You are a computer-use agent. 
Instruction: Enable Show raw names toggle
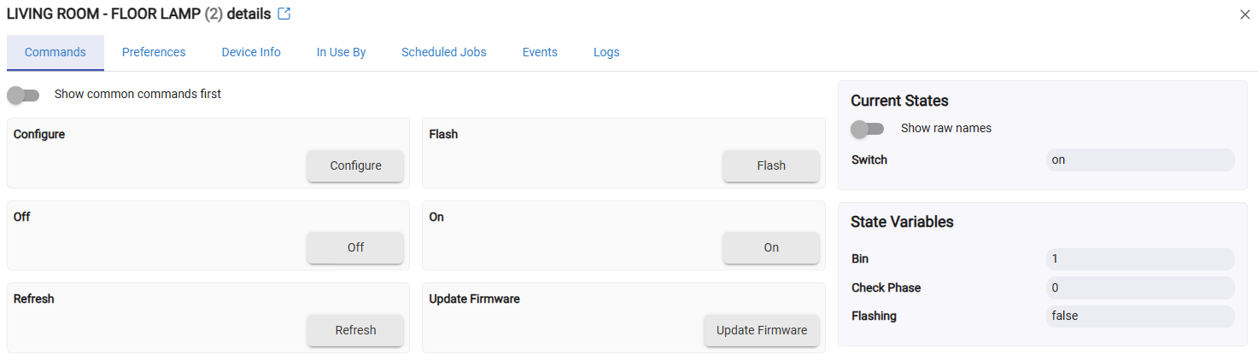pyautogui.click(x=867, y=129)
